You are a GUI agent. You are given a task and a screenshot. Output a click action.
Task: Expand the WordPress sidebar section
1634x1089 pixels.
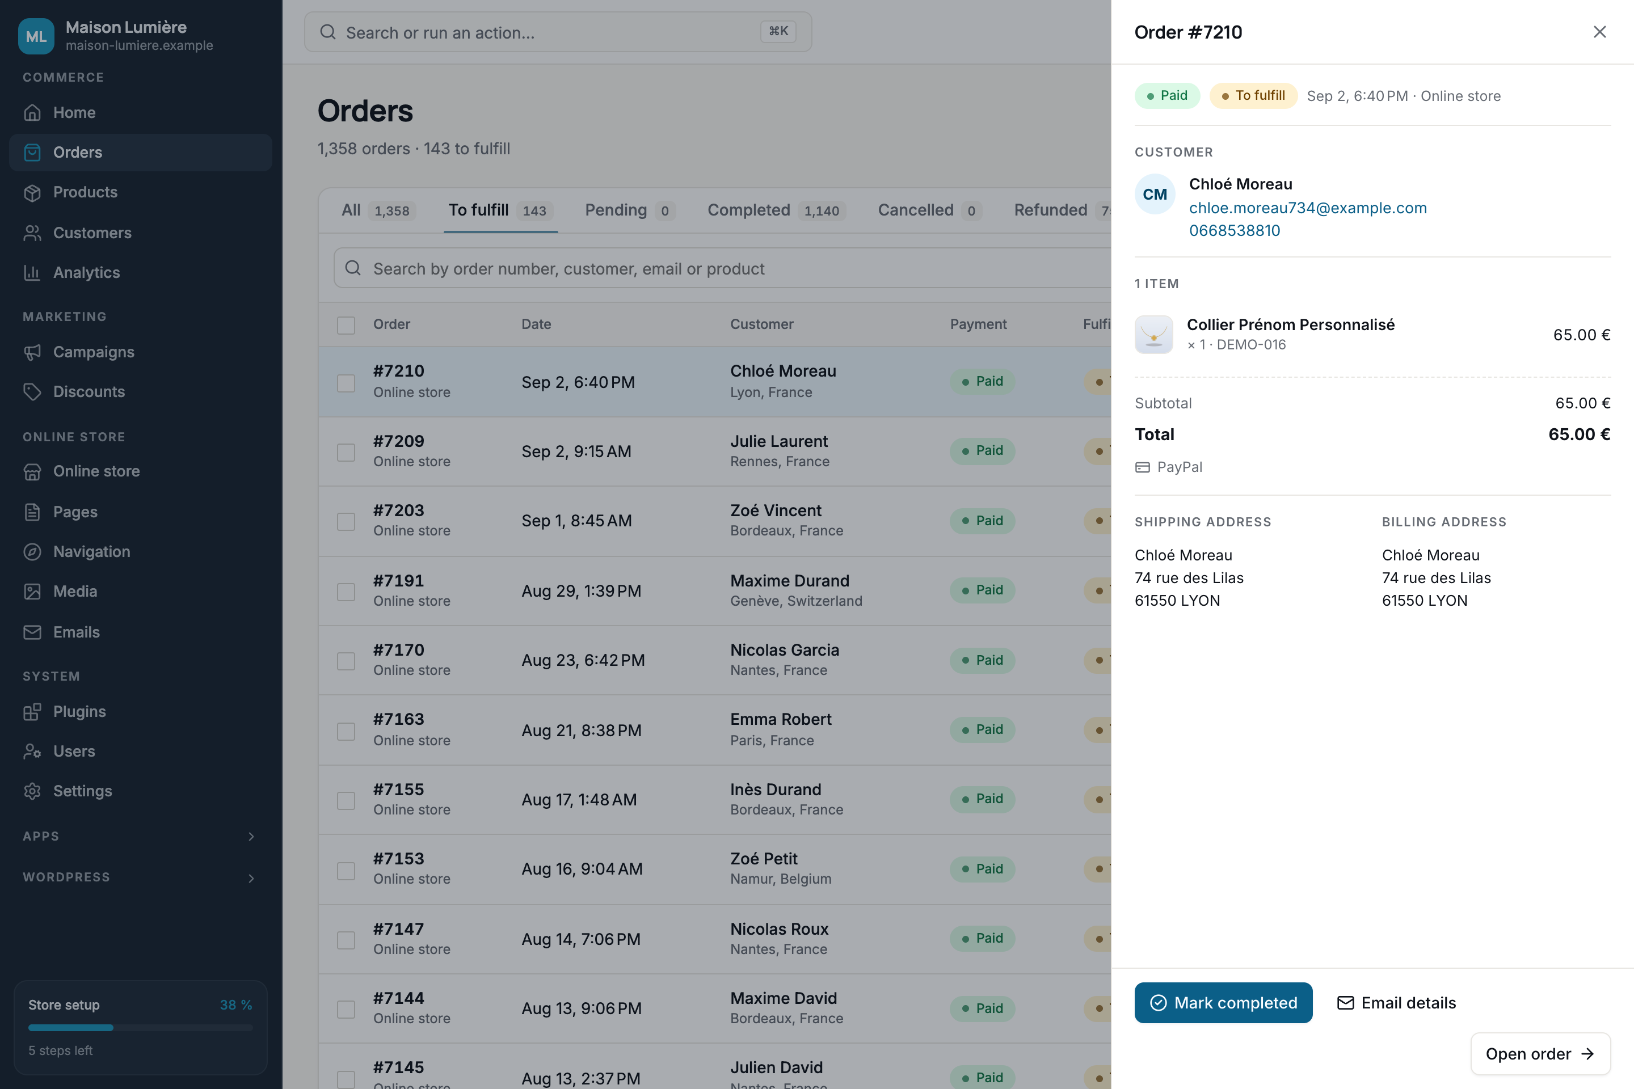pos(139,877)
